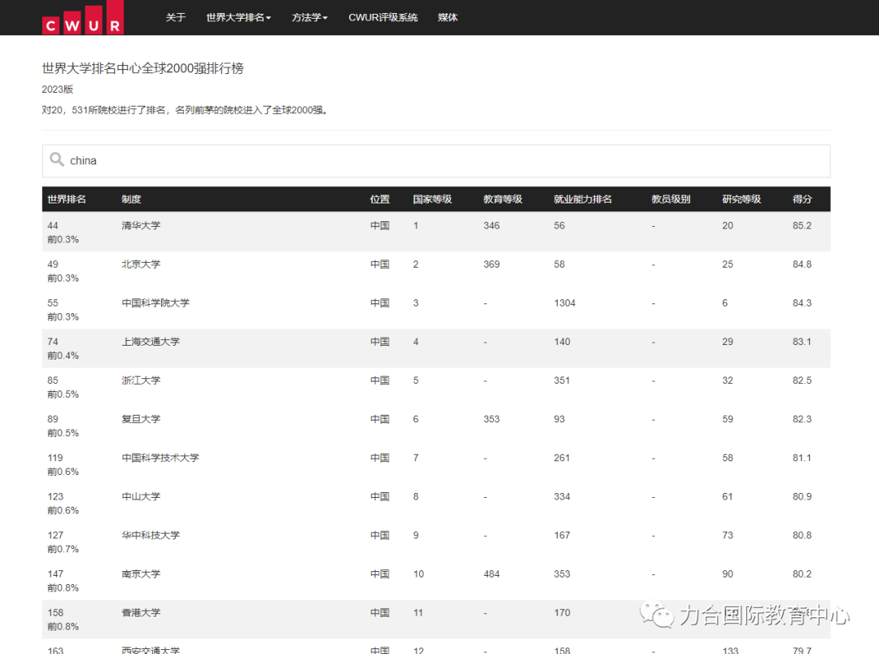Click world rank 44 cell

coord(53,225)
